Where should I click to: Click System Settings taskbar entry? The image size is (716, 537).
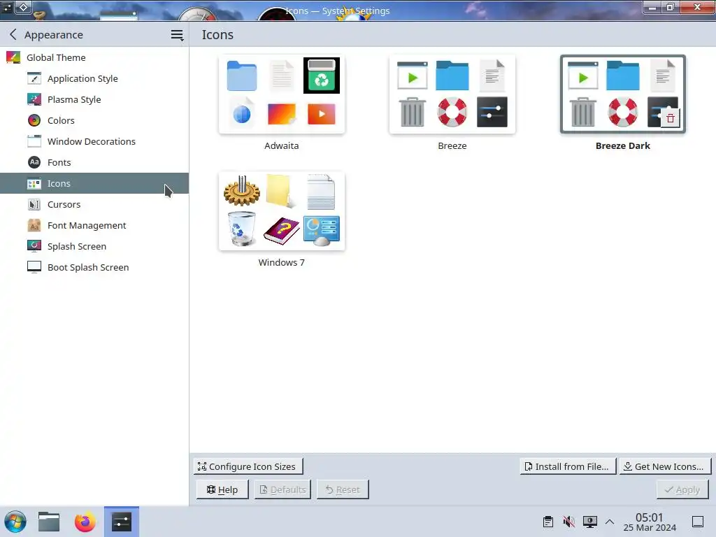(x=122, y=522)
